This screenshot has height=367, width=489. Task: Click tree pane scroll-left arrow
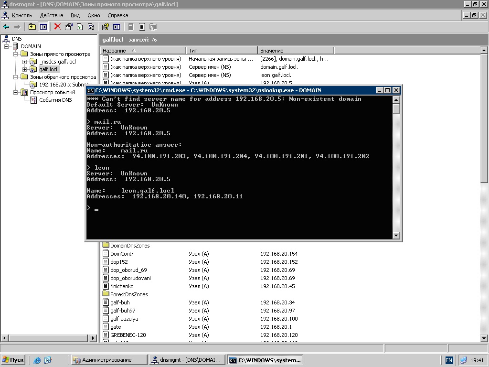(4, 338)
